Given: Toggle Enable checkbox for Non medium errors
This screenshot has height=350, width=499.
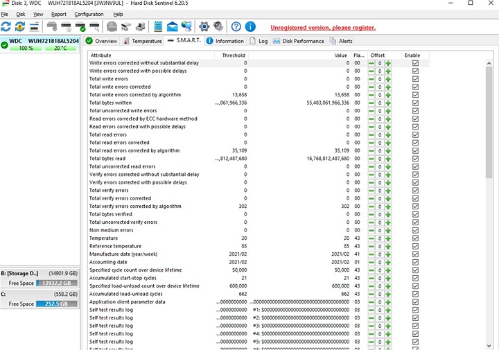Looking at the screenshot, I should pos(415,230).
